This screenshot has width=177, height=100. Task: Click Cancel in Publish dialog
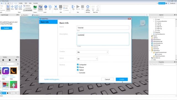(x=107, y=79)
